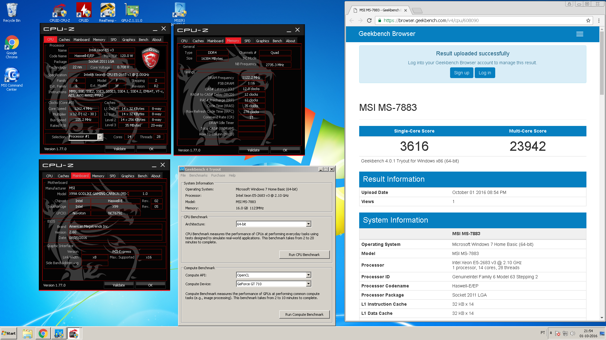Click PT language indicator in taskbar

coord(543,333)
